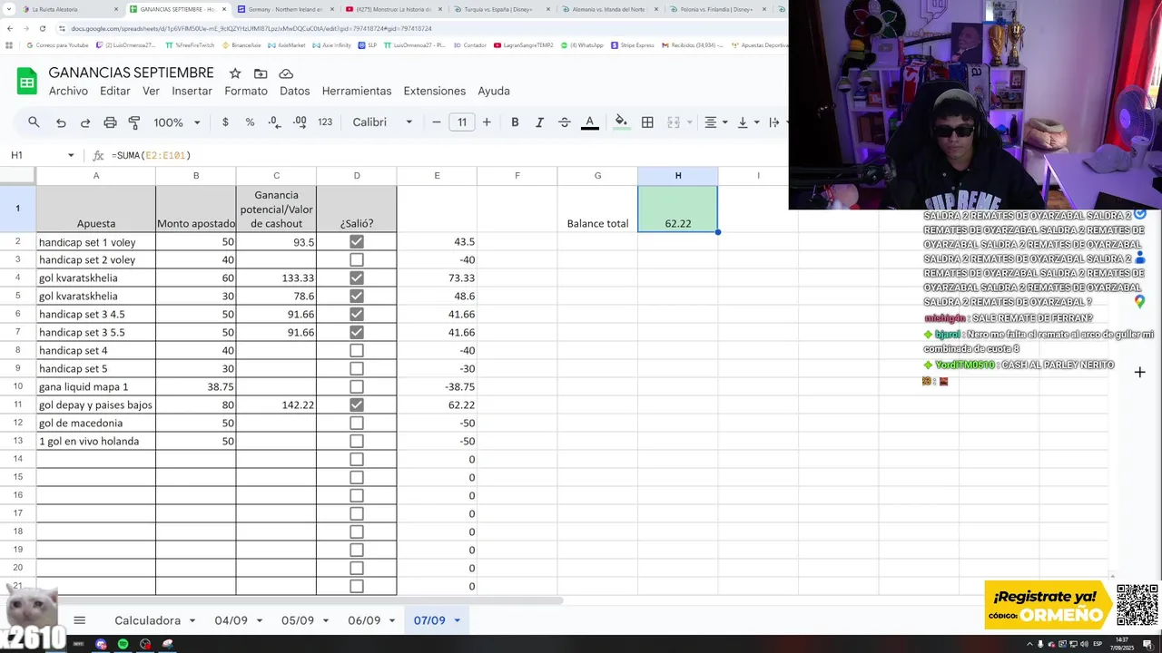This screenshot has width=1162, height=653.
Task: Open Spotify from the taskbar
Action: click(x=123, y=644)
